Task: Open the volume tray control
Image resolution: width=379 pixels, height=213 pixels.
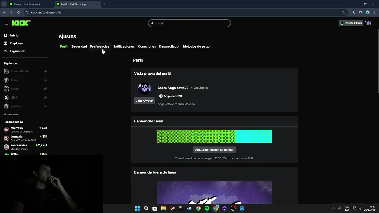Action: (x=359, y=208)
